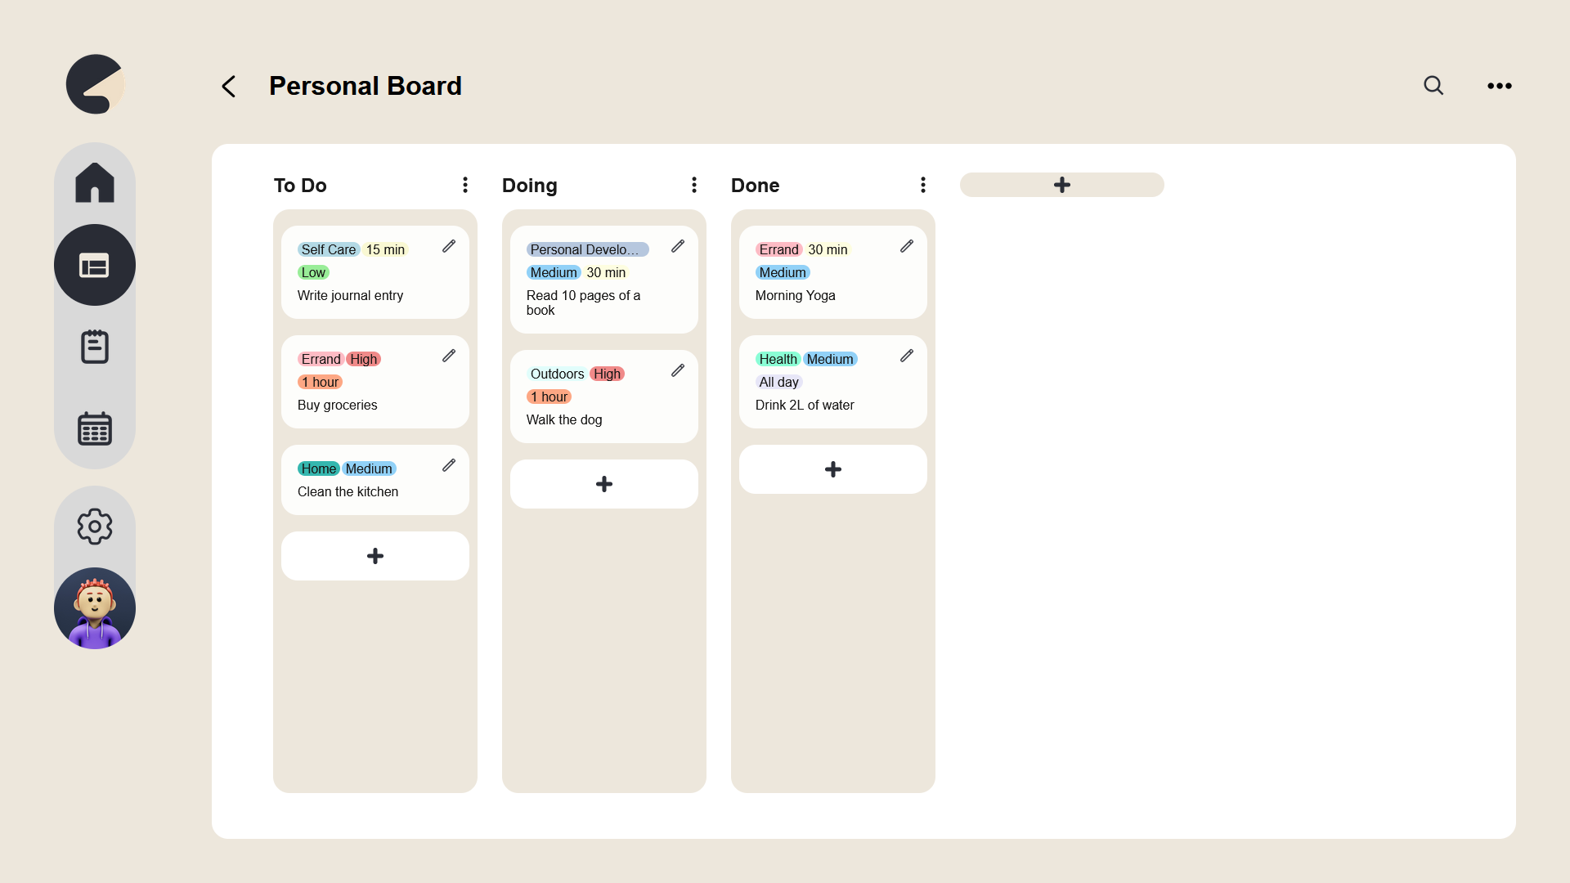1570x883 pixels.
Task: Add a new column to the board
Action: pos(1062,185)
